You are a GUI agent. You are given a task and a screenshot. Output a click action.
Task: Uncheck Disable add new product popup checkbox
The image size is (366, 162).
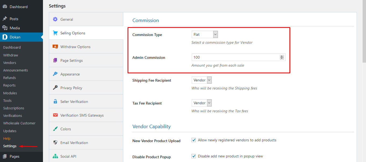pos(194,156)
